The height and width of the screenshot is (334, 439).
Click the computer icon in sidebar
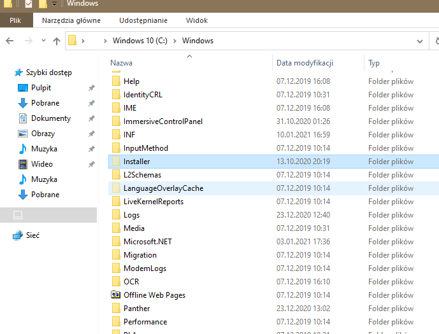click(18, 215)
